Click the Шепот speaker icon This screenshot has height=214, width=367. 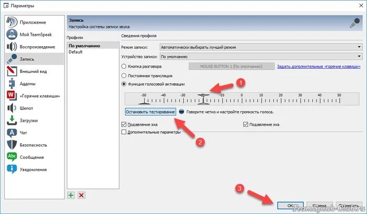coord(12,108)
